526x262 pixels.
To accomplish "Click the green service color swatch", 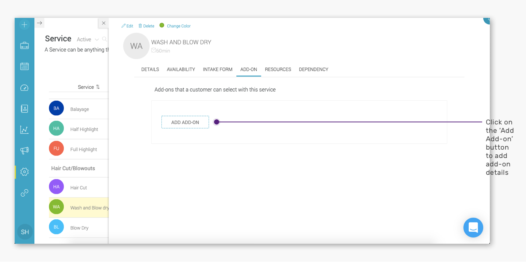I will [x=162, y=26].
